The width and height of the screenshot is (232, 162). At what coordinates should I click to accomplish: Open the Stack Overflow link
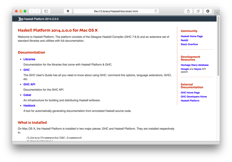point(189,44)
